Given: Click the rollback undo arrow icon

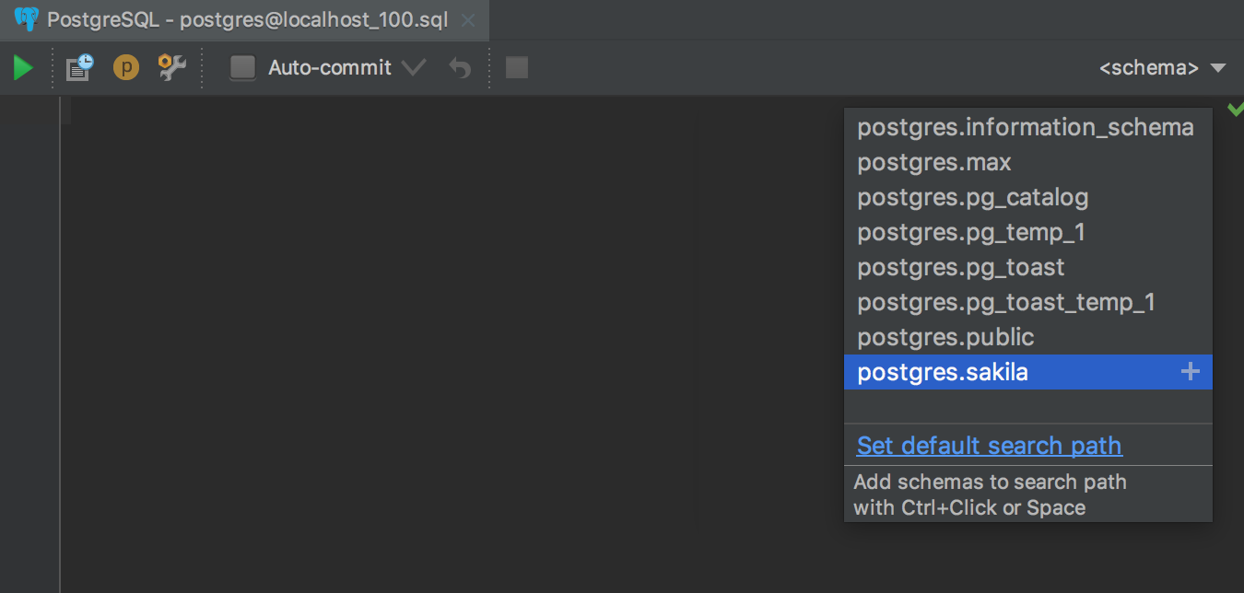Looking at the screenshot, I should [x=460, y=68].
